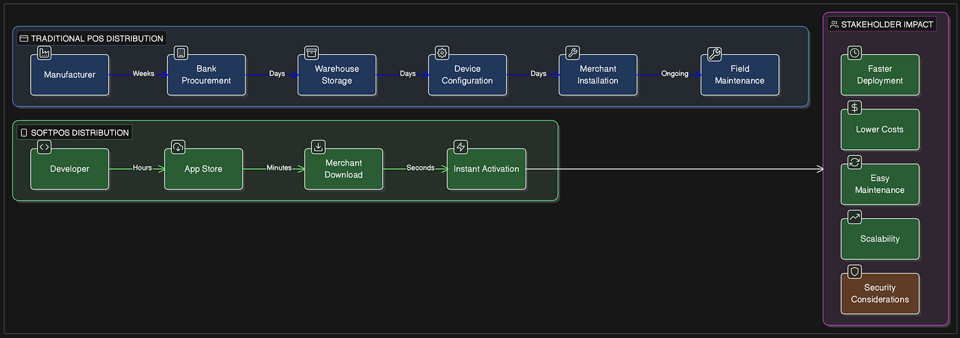Select the Lower Costs box

(880, 129)
